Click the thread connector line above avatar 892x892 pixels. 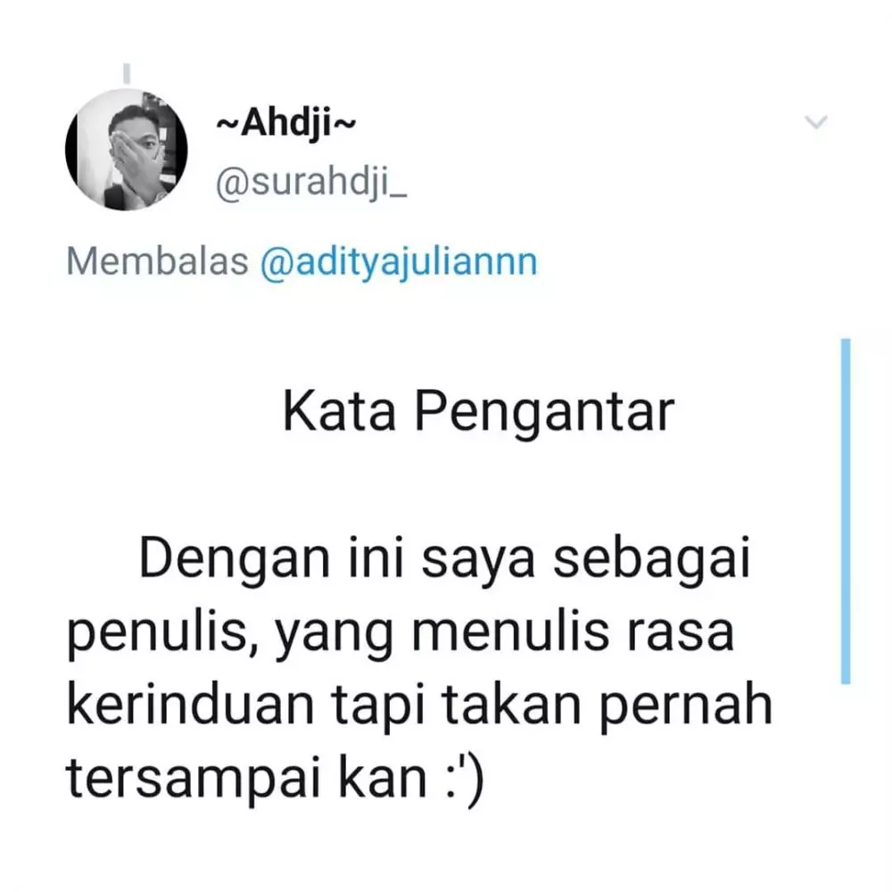pyautogui.click(x=127, y=74)
